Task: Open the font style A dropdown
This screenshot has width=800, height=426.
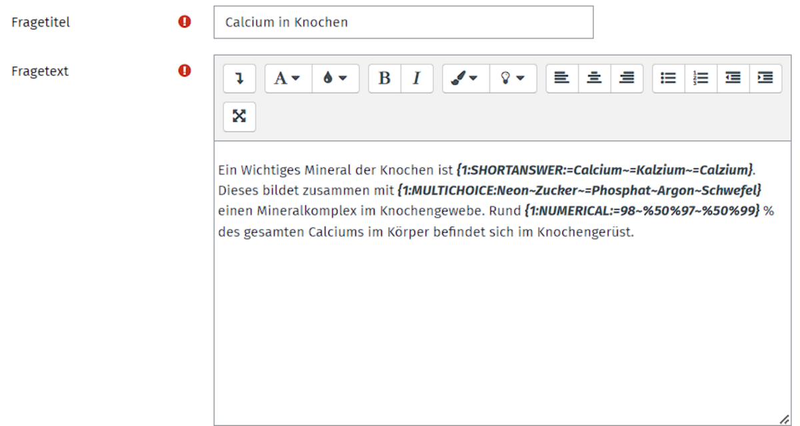Action: 288,79
